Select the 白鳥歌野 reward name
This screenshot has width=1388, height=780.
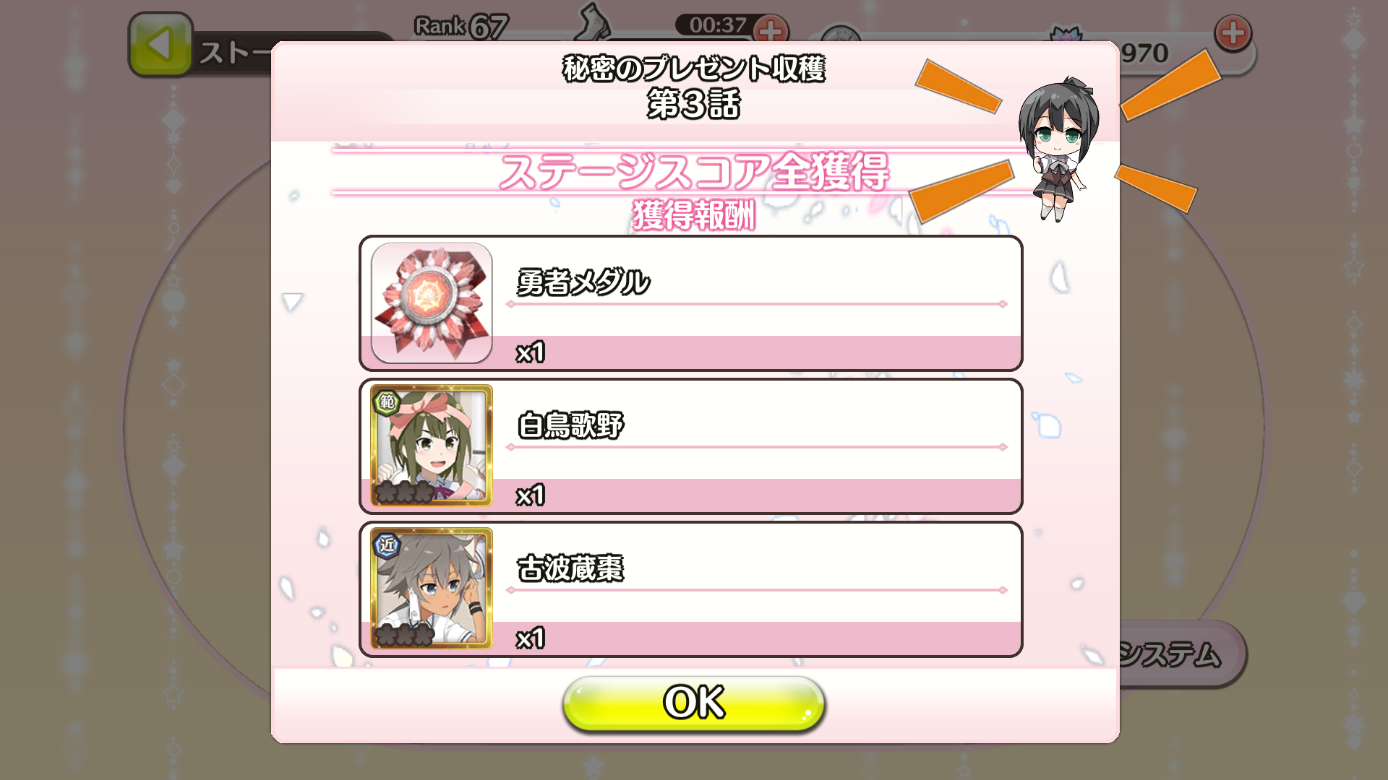(570, 425)
